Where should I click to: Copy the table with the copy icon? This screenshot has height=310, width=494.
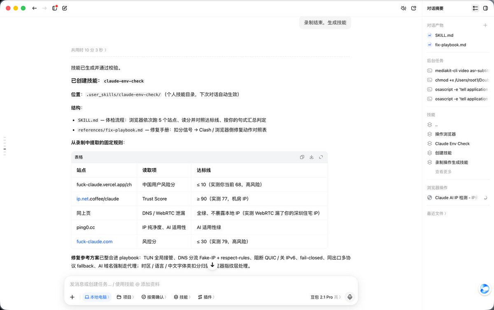point(302,157)
